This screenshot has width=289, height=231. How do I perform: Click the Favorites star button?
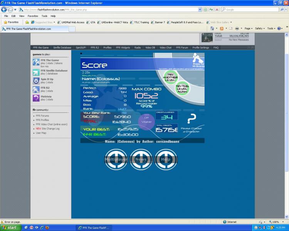click(x=12, y=22)
